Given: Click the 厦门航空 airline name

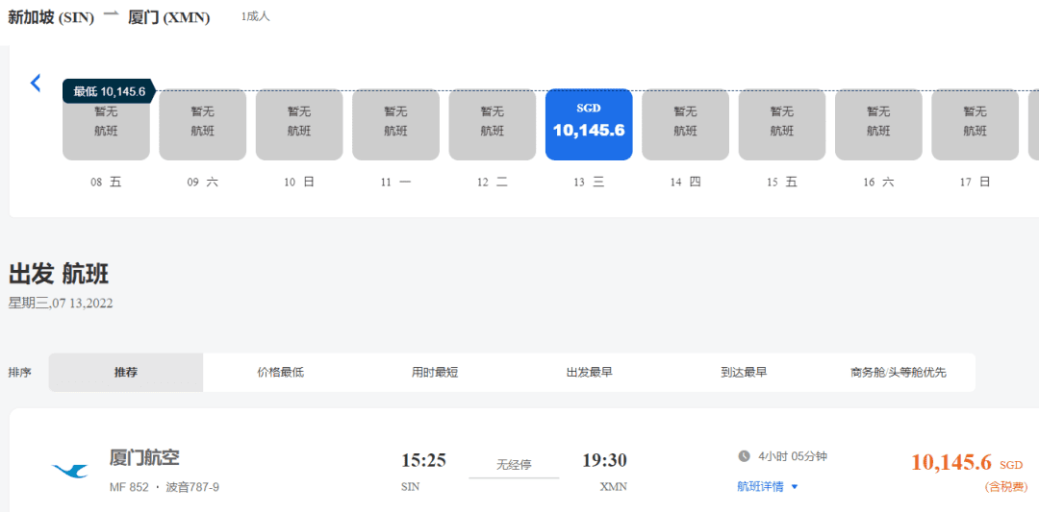Looking at the screenshot, I should [144, 458].
